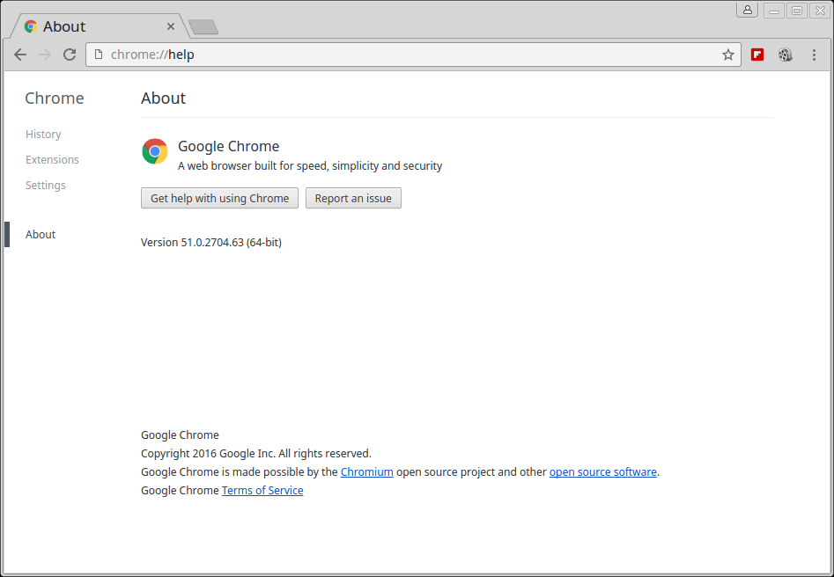This screenshot has height=577, width=834.
Task: Click the page info icon in address bar
Action: [x=99, y=55]
